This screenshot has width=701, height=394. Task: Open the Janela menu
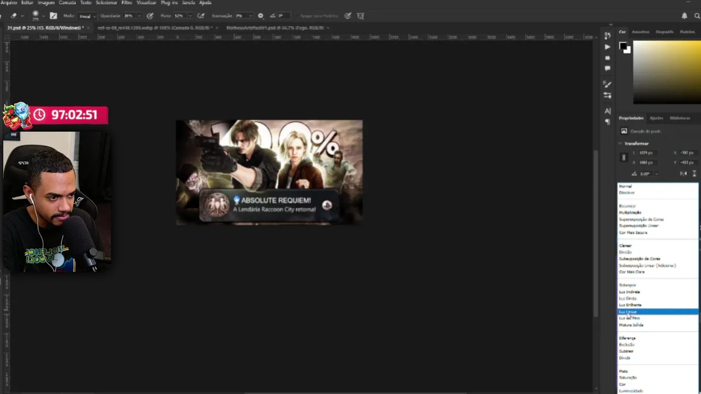pyautogui.click(x=188, y=3)
